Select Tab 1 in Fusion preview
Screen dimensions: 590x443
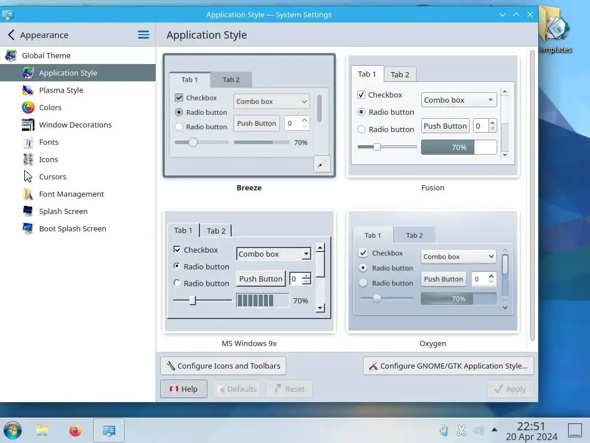coord(367,74)
